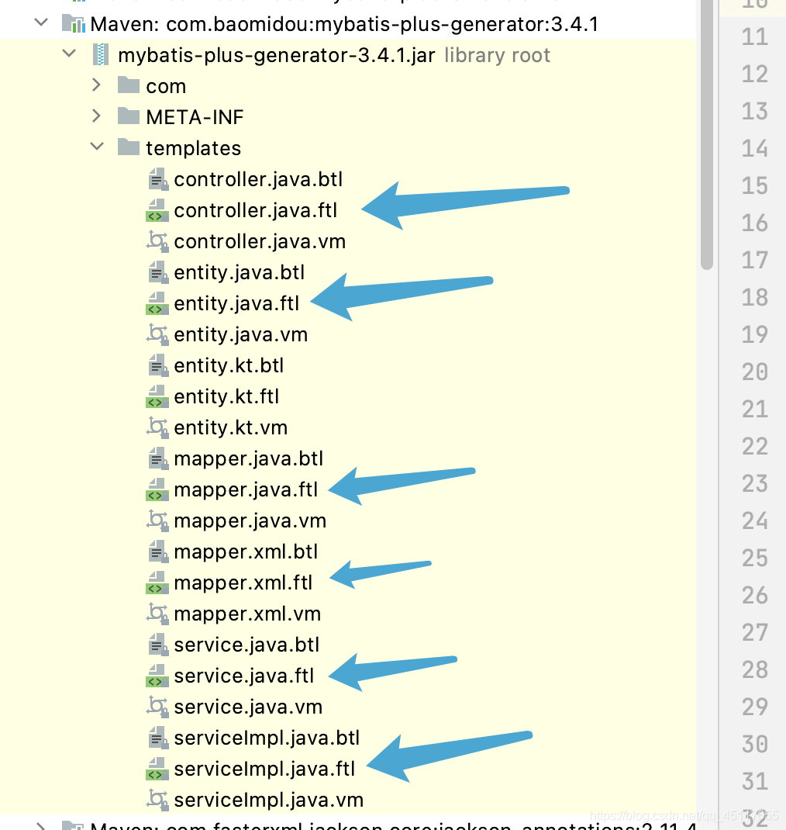Click the mapper.java.btl file icon
The height and width of the screenshot is (830, 786).
tap(157, 458)
